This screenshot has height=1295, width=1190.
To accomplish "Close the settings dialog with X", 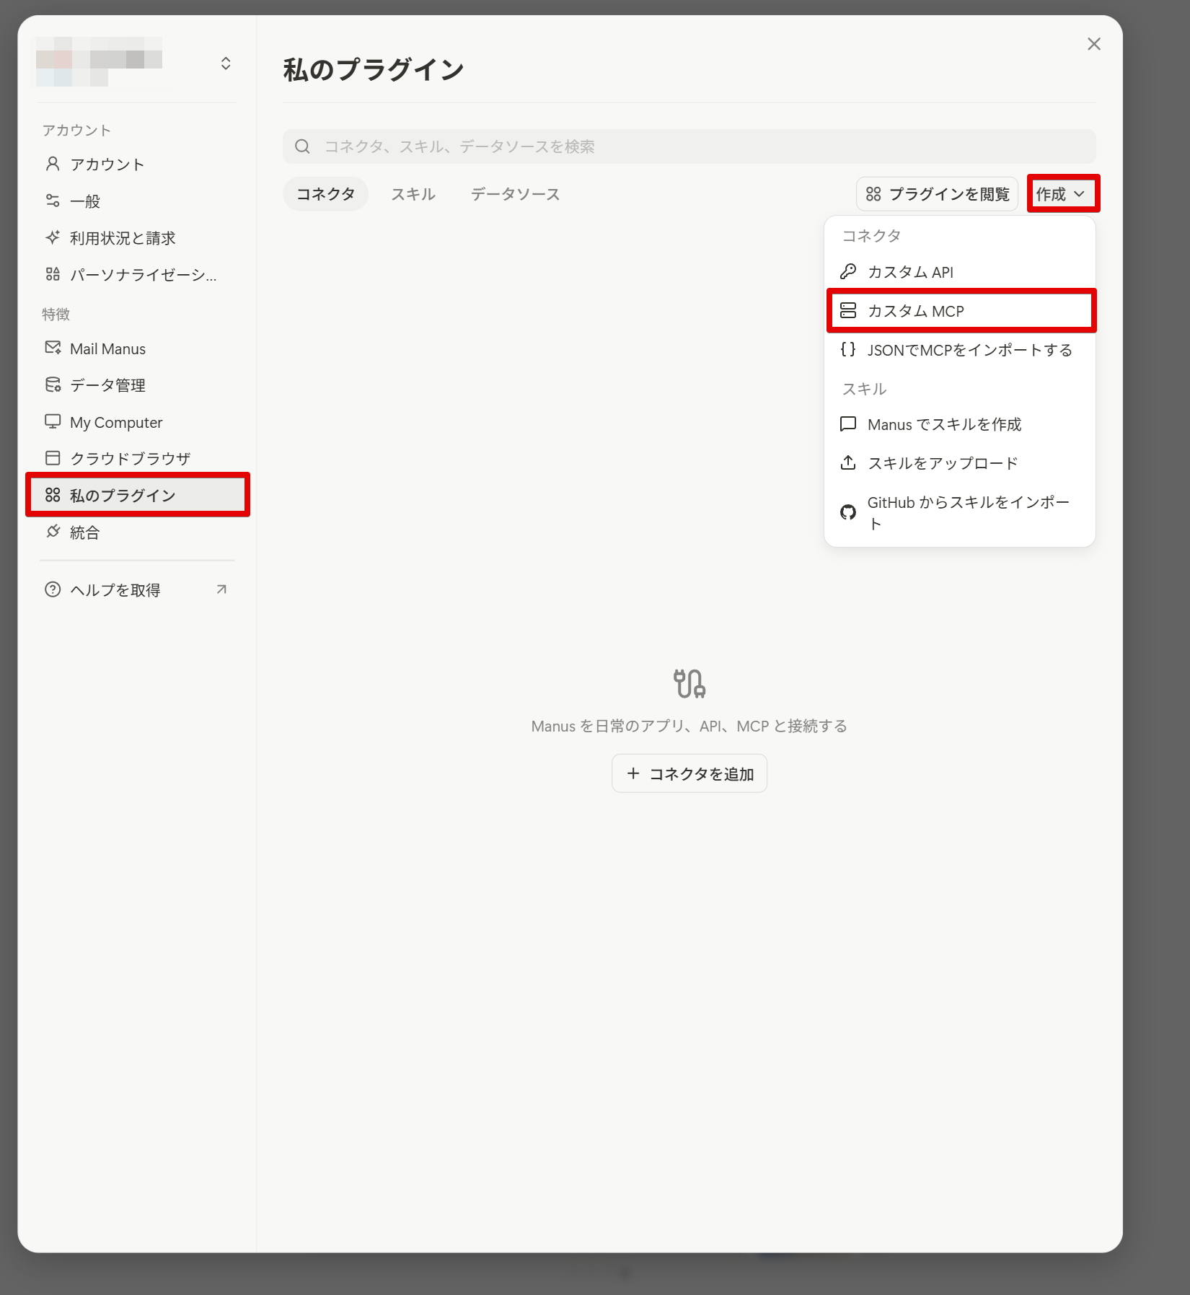I will [x=1094, y=44].
